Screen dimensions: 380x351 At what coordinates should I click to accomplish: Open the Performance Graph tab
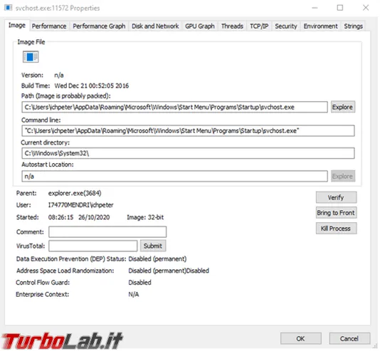[x=99, y=26]
